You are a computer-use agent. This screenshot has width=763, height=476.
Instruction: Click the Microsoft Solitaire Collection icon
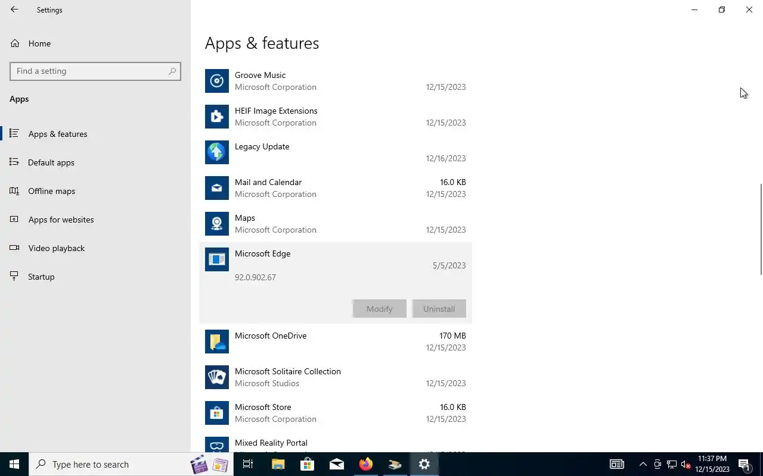pos(217,377)
